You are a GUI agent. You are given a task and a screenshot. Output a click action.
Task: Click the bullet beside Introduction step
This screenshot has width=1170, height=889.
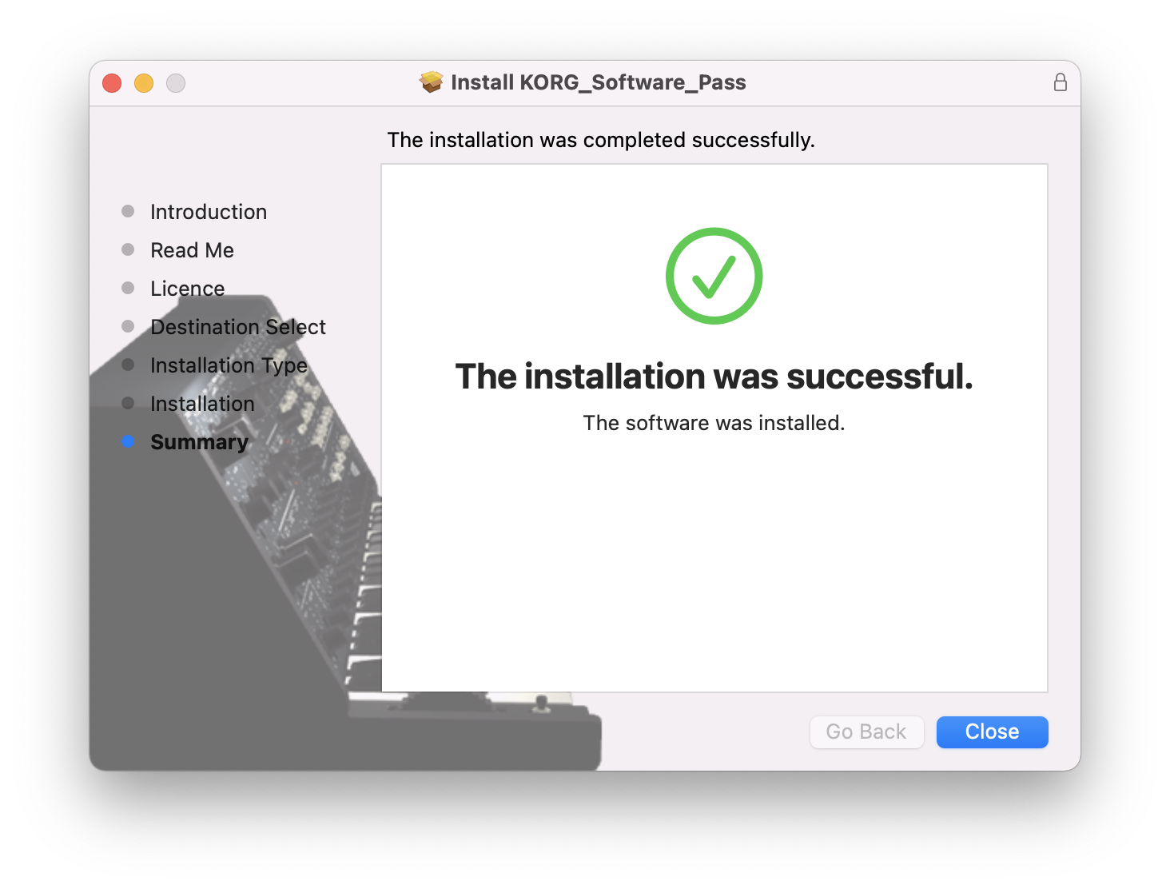pyautogui.click(x=128, y=211)
